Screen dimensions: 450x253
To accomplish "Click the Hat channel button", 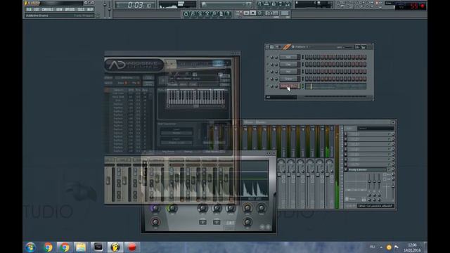I will 289,72.
